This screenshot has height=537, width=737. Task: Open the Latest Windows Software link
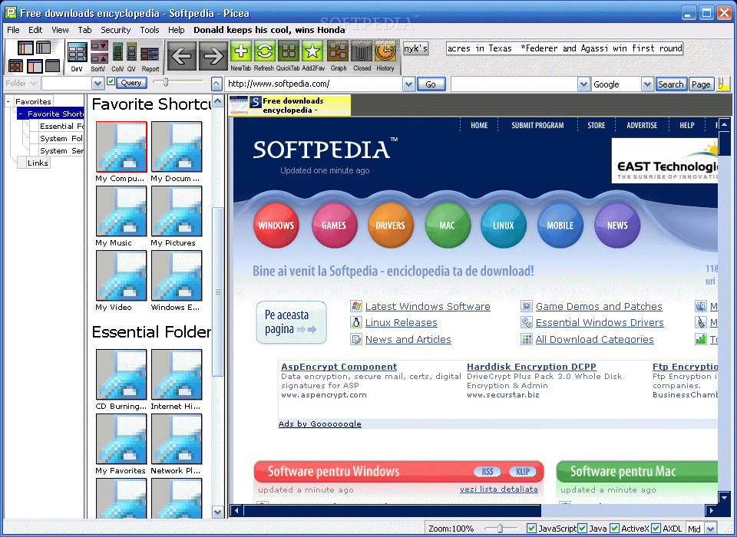[428, 306]
